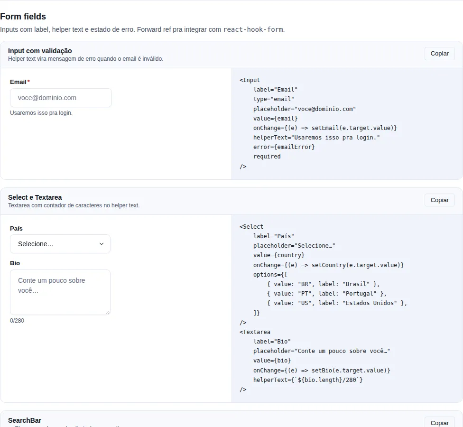Click the code line value={bio}
Viewport: 463px width, 427px height.
coord(272,360)
